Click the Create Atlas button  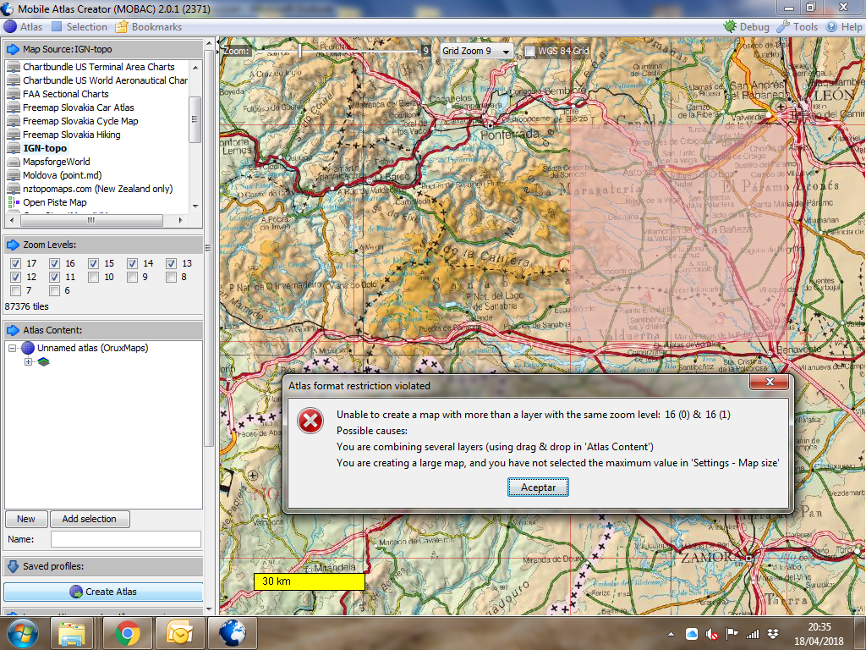[103, 592]
